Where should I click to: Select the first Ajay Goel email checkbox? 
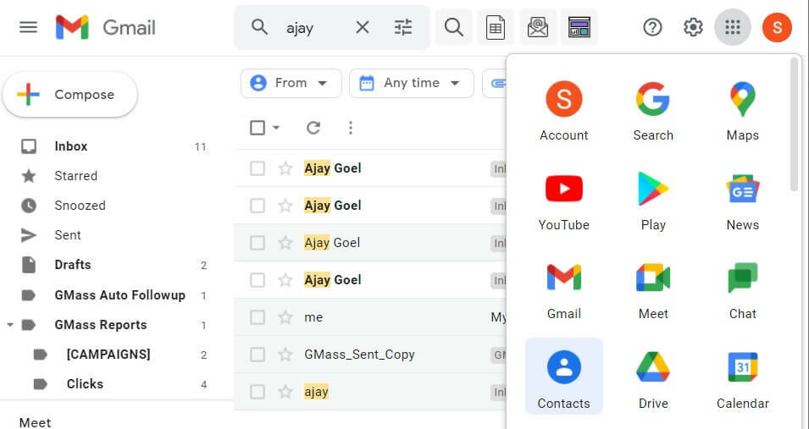[x=258, y=168]
